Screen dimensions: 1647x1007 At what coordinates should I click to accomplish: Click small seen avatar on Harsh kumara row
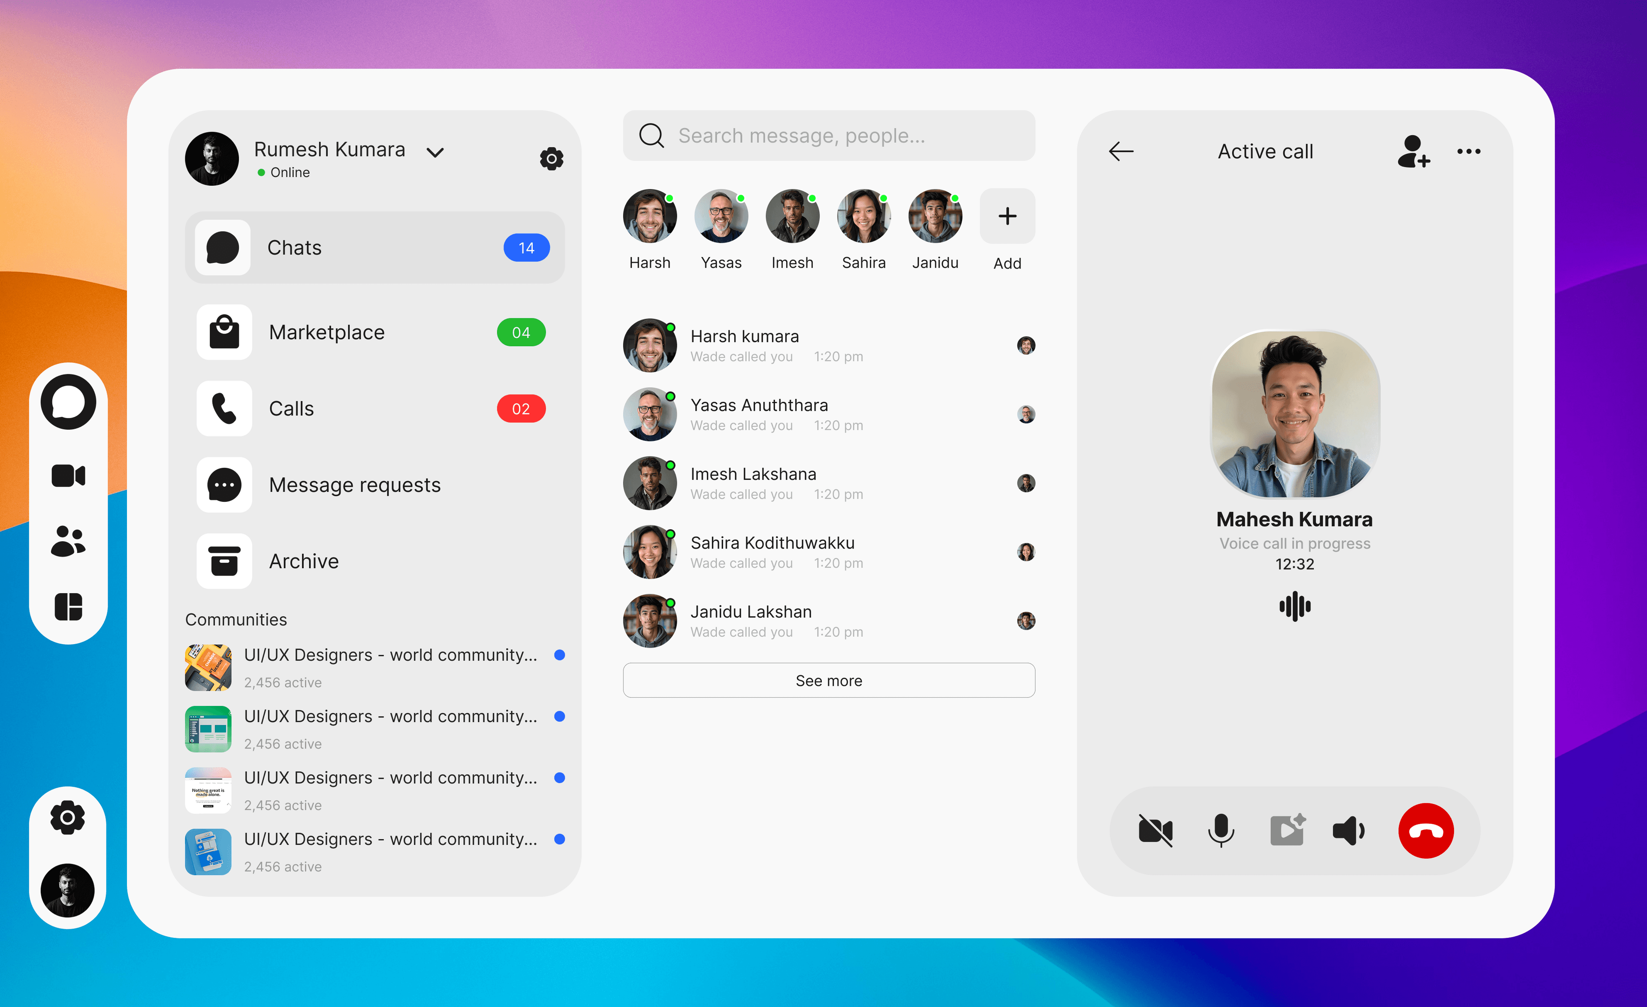point(1026,346)
